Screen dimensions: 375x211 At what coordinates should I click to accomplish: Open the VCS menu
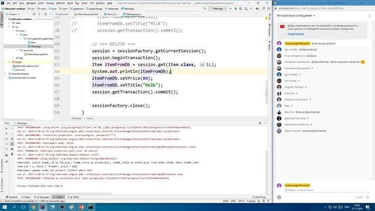91,3
